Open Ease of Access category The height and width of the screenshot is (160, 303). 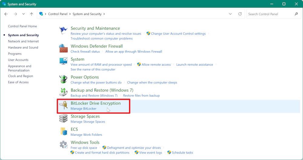pos(18,82)
